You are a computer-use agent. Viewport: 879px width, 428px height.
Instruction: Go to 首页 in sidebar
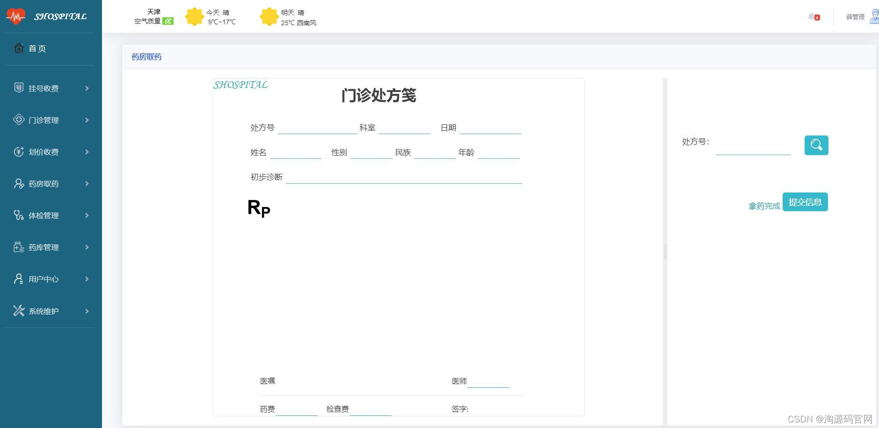click(37, 49)
